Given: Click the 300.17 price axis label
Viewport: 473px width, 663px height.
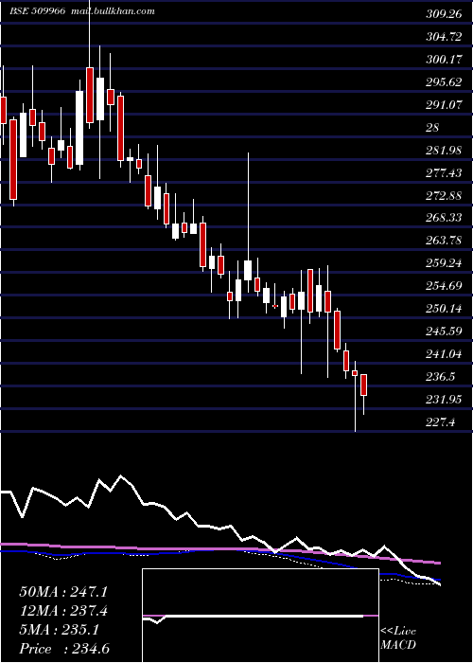Looking at the screenshot, I should [x=444, y=60].
